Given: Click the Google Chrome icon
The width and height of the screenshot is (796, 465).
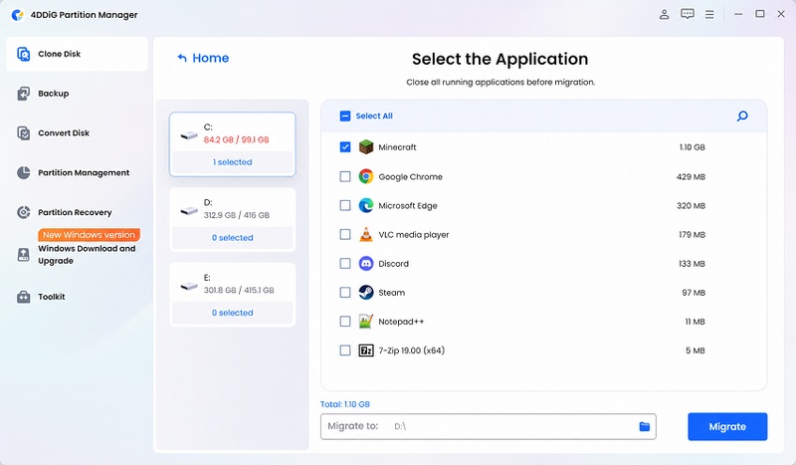Looking at the screenshot, I should tap(366, 177).
